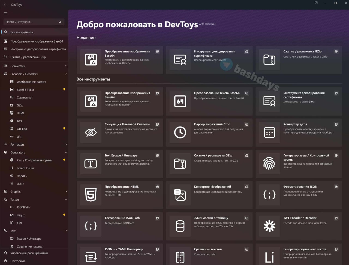Click the 64 icon of 'Преобразование текста Base64'
349x265 pixels.
180,101
